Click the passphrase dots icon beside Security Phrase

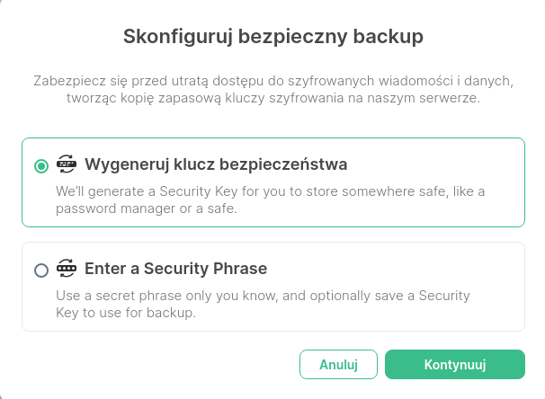click(x=67, y=268)
